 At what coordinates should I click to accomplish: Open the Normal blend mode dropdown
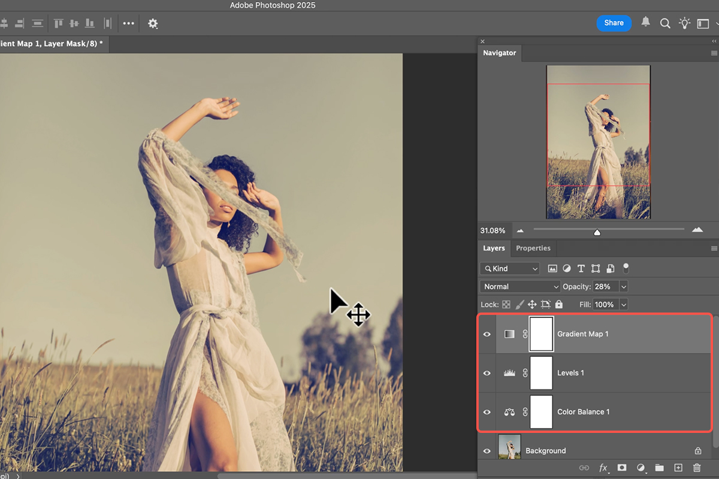pos(520,287)
